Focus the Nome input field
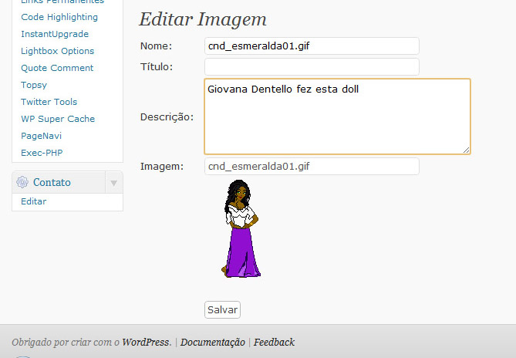 coord(312,46)
